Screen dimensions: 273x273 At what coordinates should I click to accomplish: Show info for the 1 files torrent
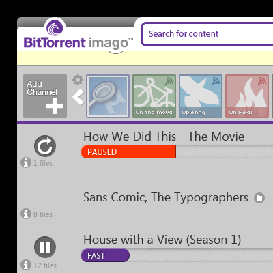tap(26, 162)
